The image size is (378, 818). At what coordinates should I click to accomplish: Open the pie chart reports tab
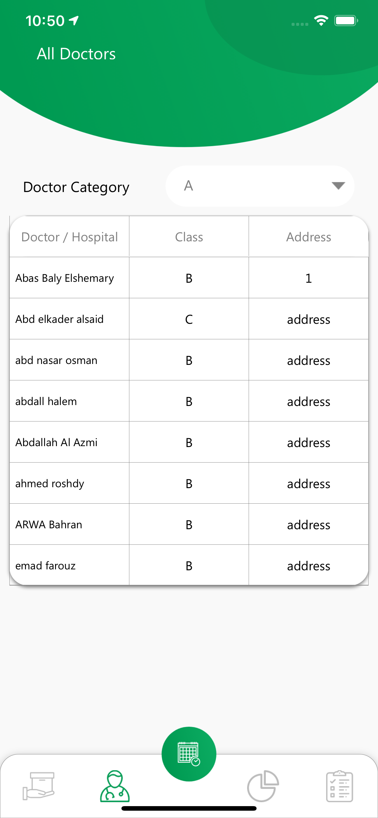point(263,786)
